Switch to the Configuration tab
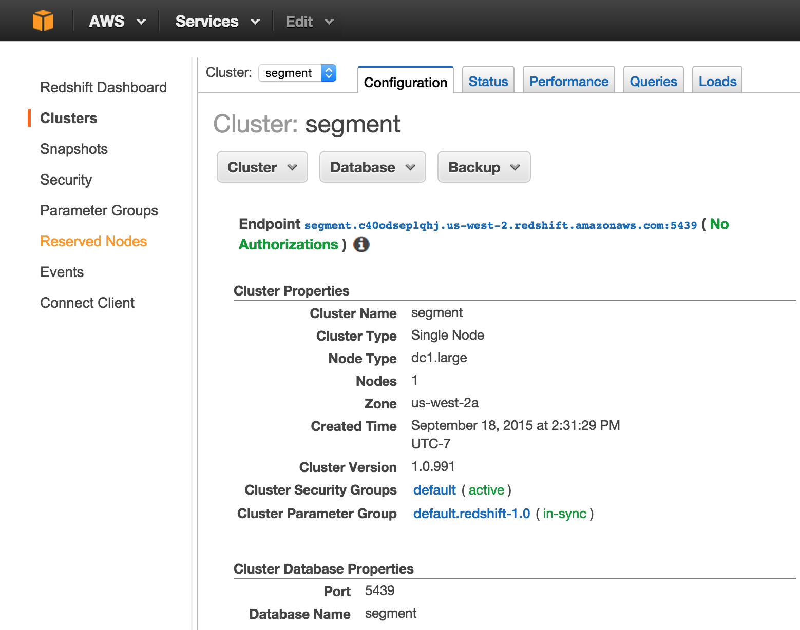Screen dimensions: 800x630 coord(406,81)
